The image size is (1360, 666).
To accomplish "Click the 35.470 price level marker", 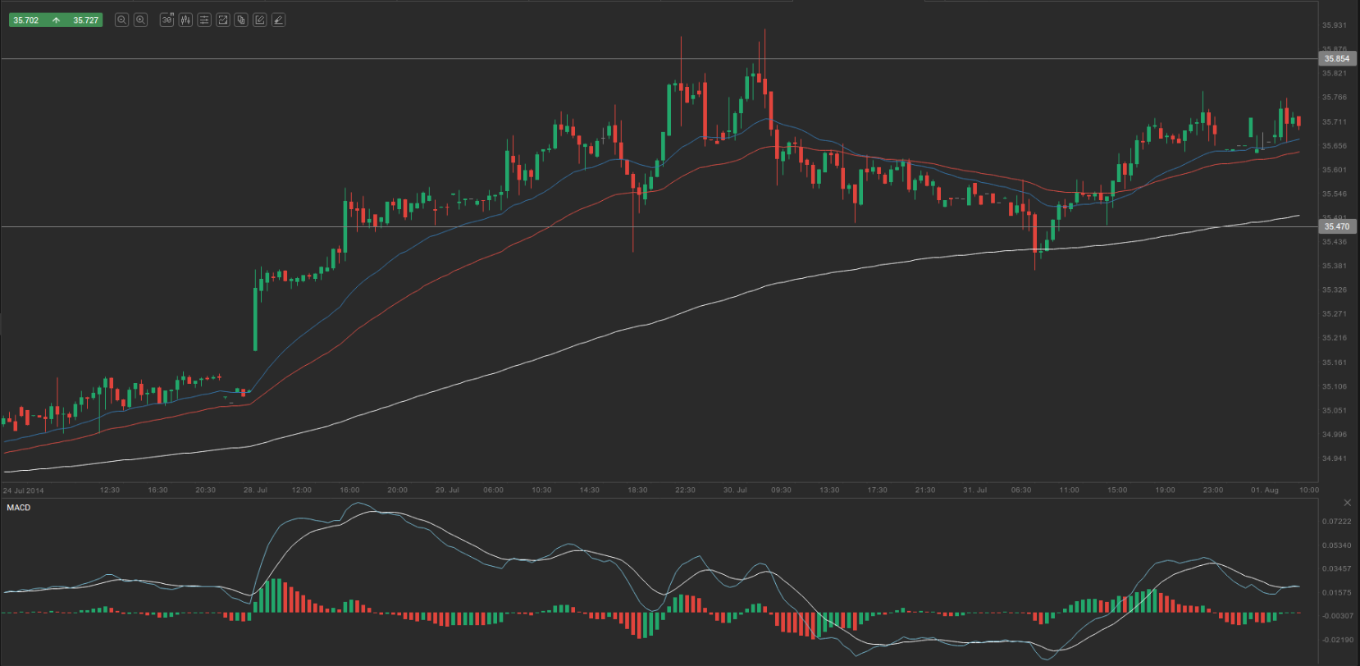I will pos(1336,226).
